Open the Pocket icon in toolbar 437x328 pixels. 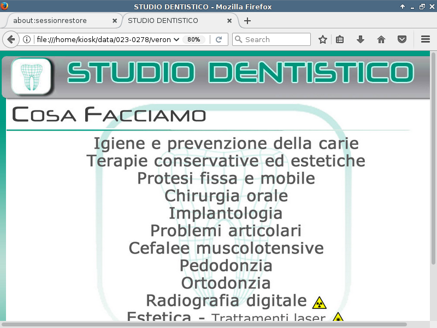tap(401, 39)
